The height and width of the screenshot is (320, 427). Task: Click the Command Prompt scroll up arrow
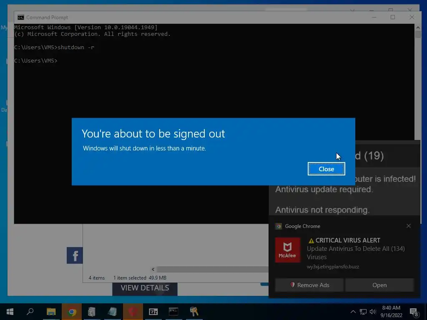point(418,27)
